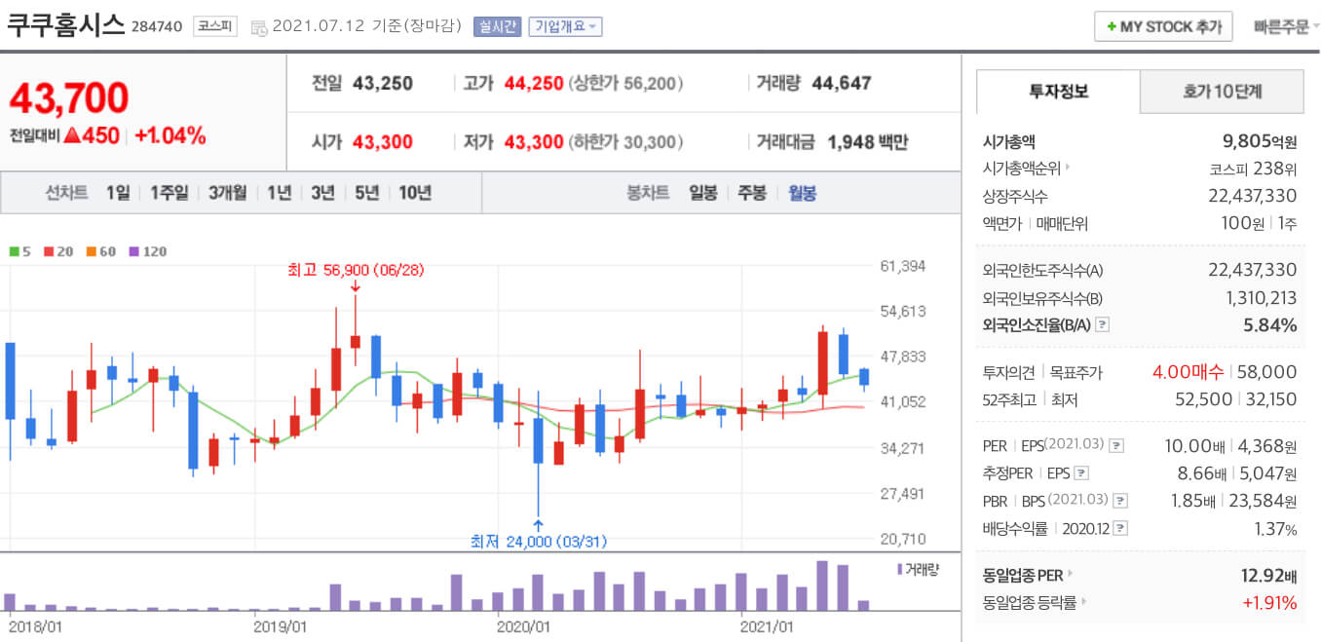Open help icon next to 배당수익률 2020.12

coord(1120,528)
